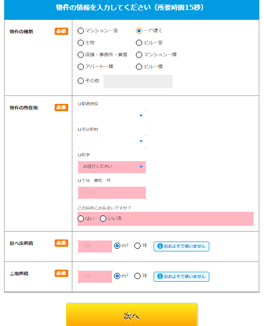
Task: Select 坪 unit for floor area
Action: (137, 246)
